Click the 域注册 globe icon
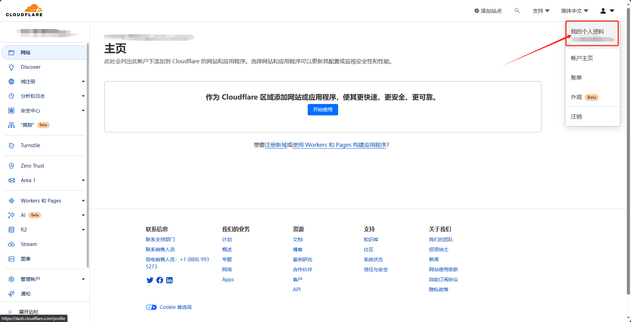This screenshot has height=322, width=631. click(x=11, y=82)
